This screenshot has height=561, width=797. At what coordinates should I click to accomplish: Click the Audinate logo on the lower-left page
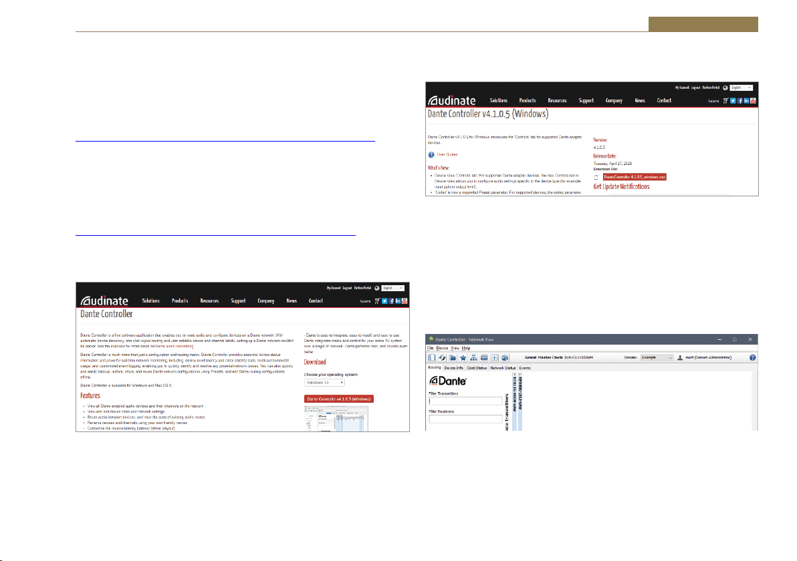coord(104,301)
